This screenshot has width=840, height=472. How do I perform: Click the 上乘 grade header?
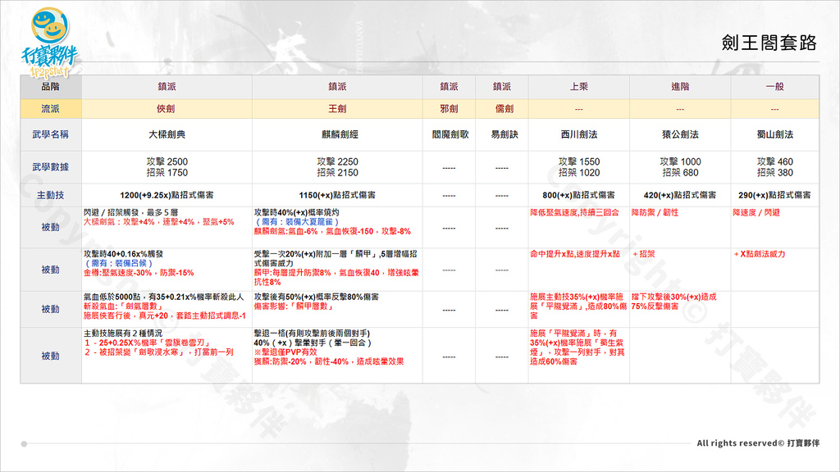pyautogui.click(x=578, y=87)
